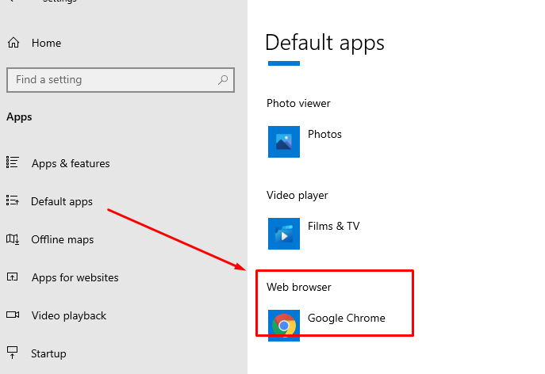Click the Video playback icon
545x374 pixels.
coord(13,315)
